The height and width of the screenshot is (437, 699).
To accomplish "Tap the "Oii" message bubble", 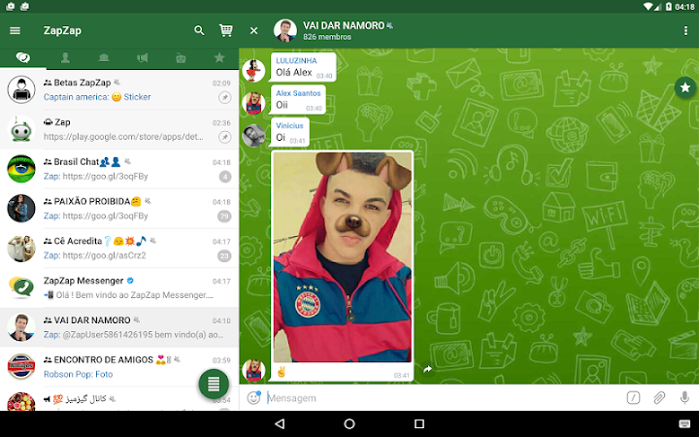I will tap(298, 100).
